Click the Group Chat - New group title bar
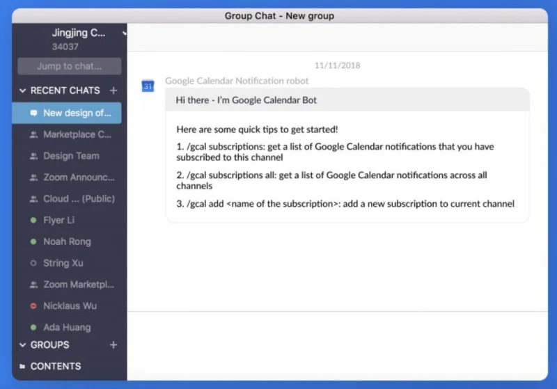Image resolution: width=557 pixels, height=389 pixels. coord(280,15)
